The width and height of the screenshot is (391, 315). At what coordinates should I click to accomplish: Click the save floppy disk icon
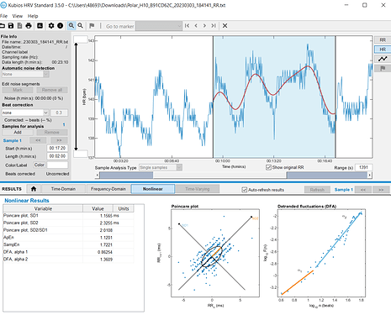[11, 26]
